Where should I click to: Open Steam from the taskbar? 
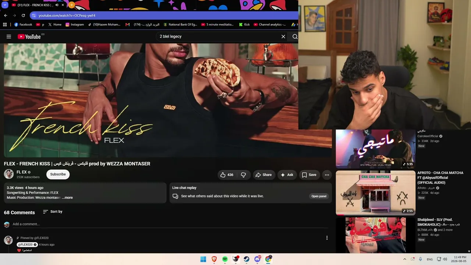(247, 259)
